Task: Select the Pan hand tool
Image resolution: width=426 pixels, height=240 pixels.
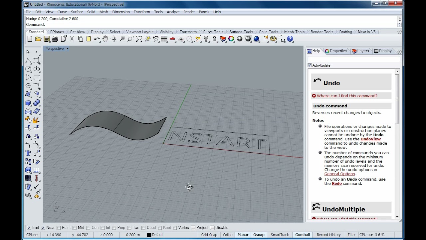Action: click(105, 39)
